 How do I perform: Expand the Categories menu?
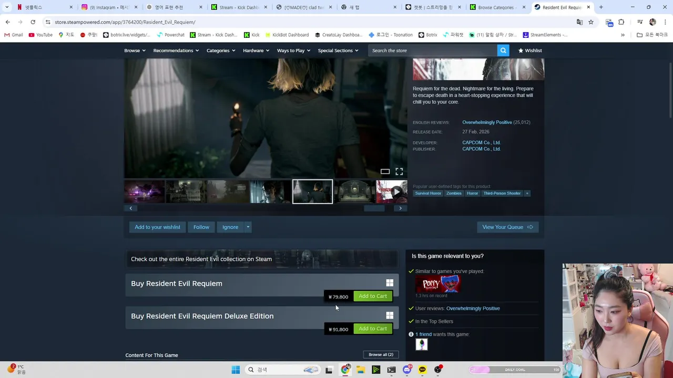coord(221,50)
